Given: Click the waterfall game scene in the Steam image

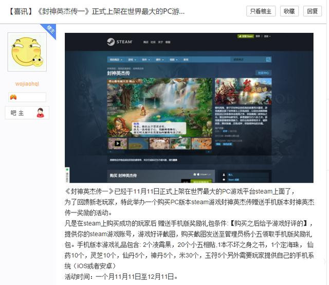Looking at the screenshot, I should 160,108.
